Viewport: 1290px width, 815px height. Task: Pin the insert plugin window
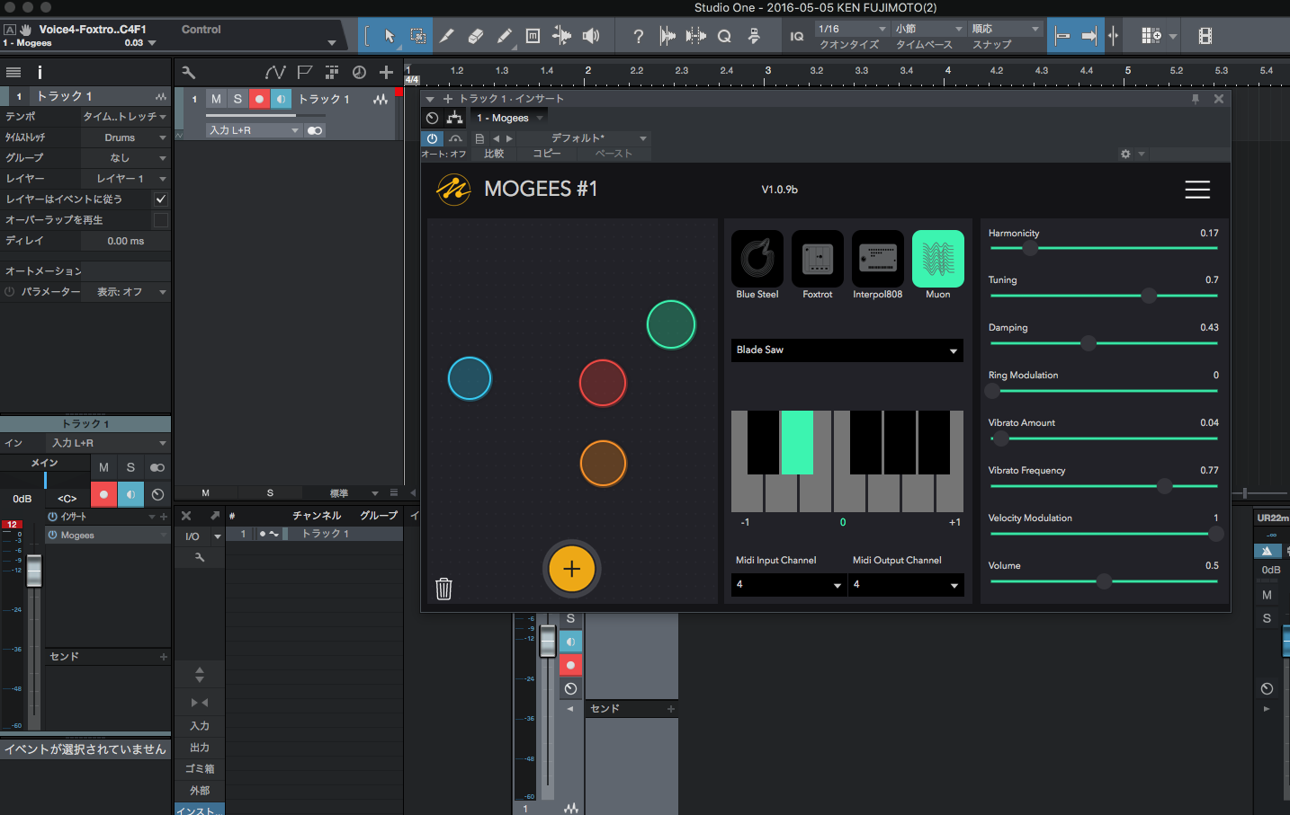pyautogui.click(x=1196, y=99)
